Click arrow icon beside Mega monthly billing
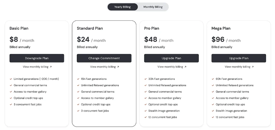The height and width of the screenshot is (130, 275). (x=253, y=67)
